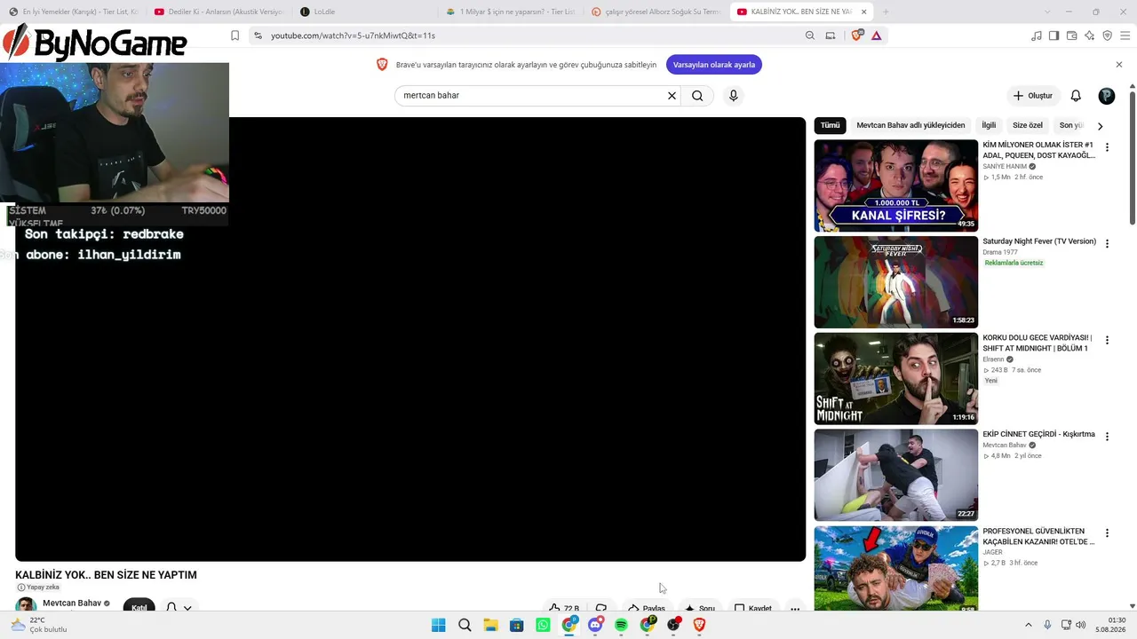The height and width of the screenshot is (639, 1137).
Task: Select the 'İlgili' filter chip
Action: (x=989, y=125)
